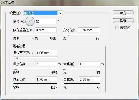This screenshot has width=139, height=100.
Task: Click the 曲度 field showing 5
Action: [x=46, y=64]
